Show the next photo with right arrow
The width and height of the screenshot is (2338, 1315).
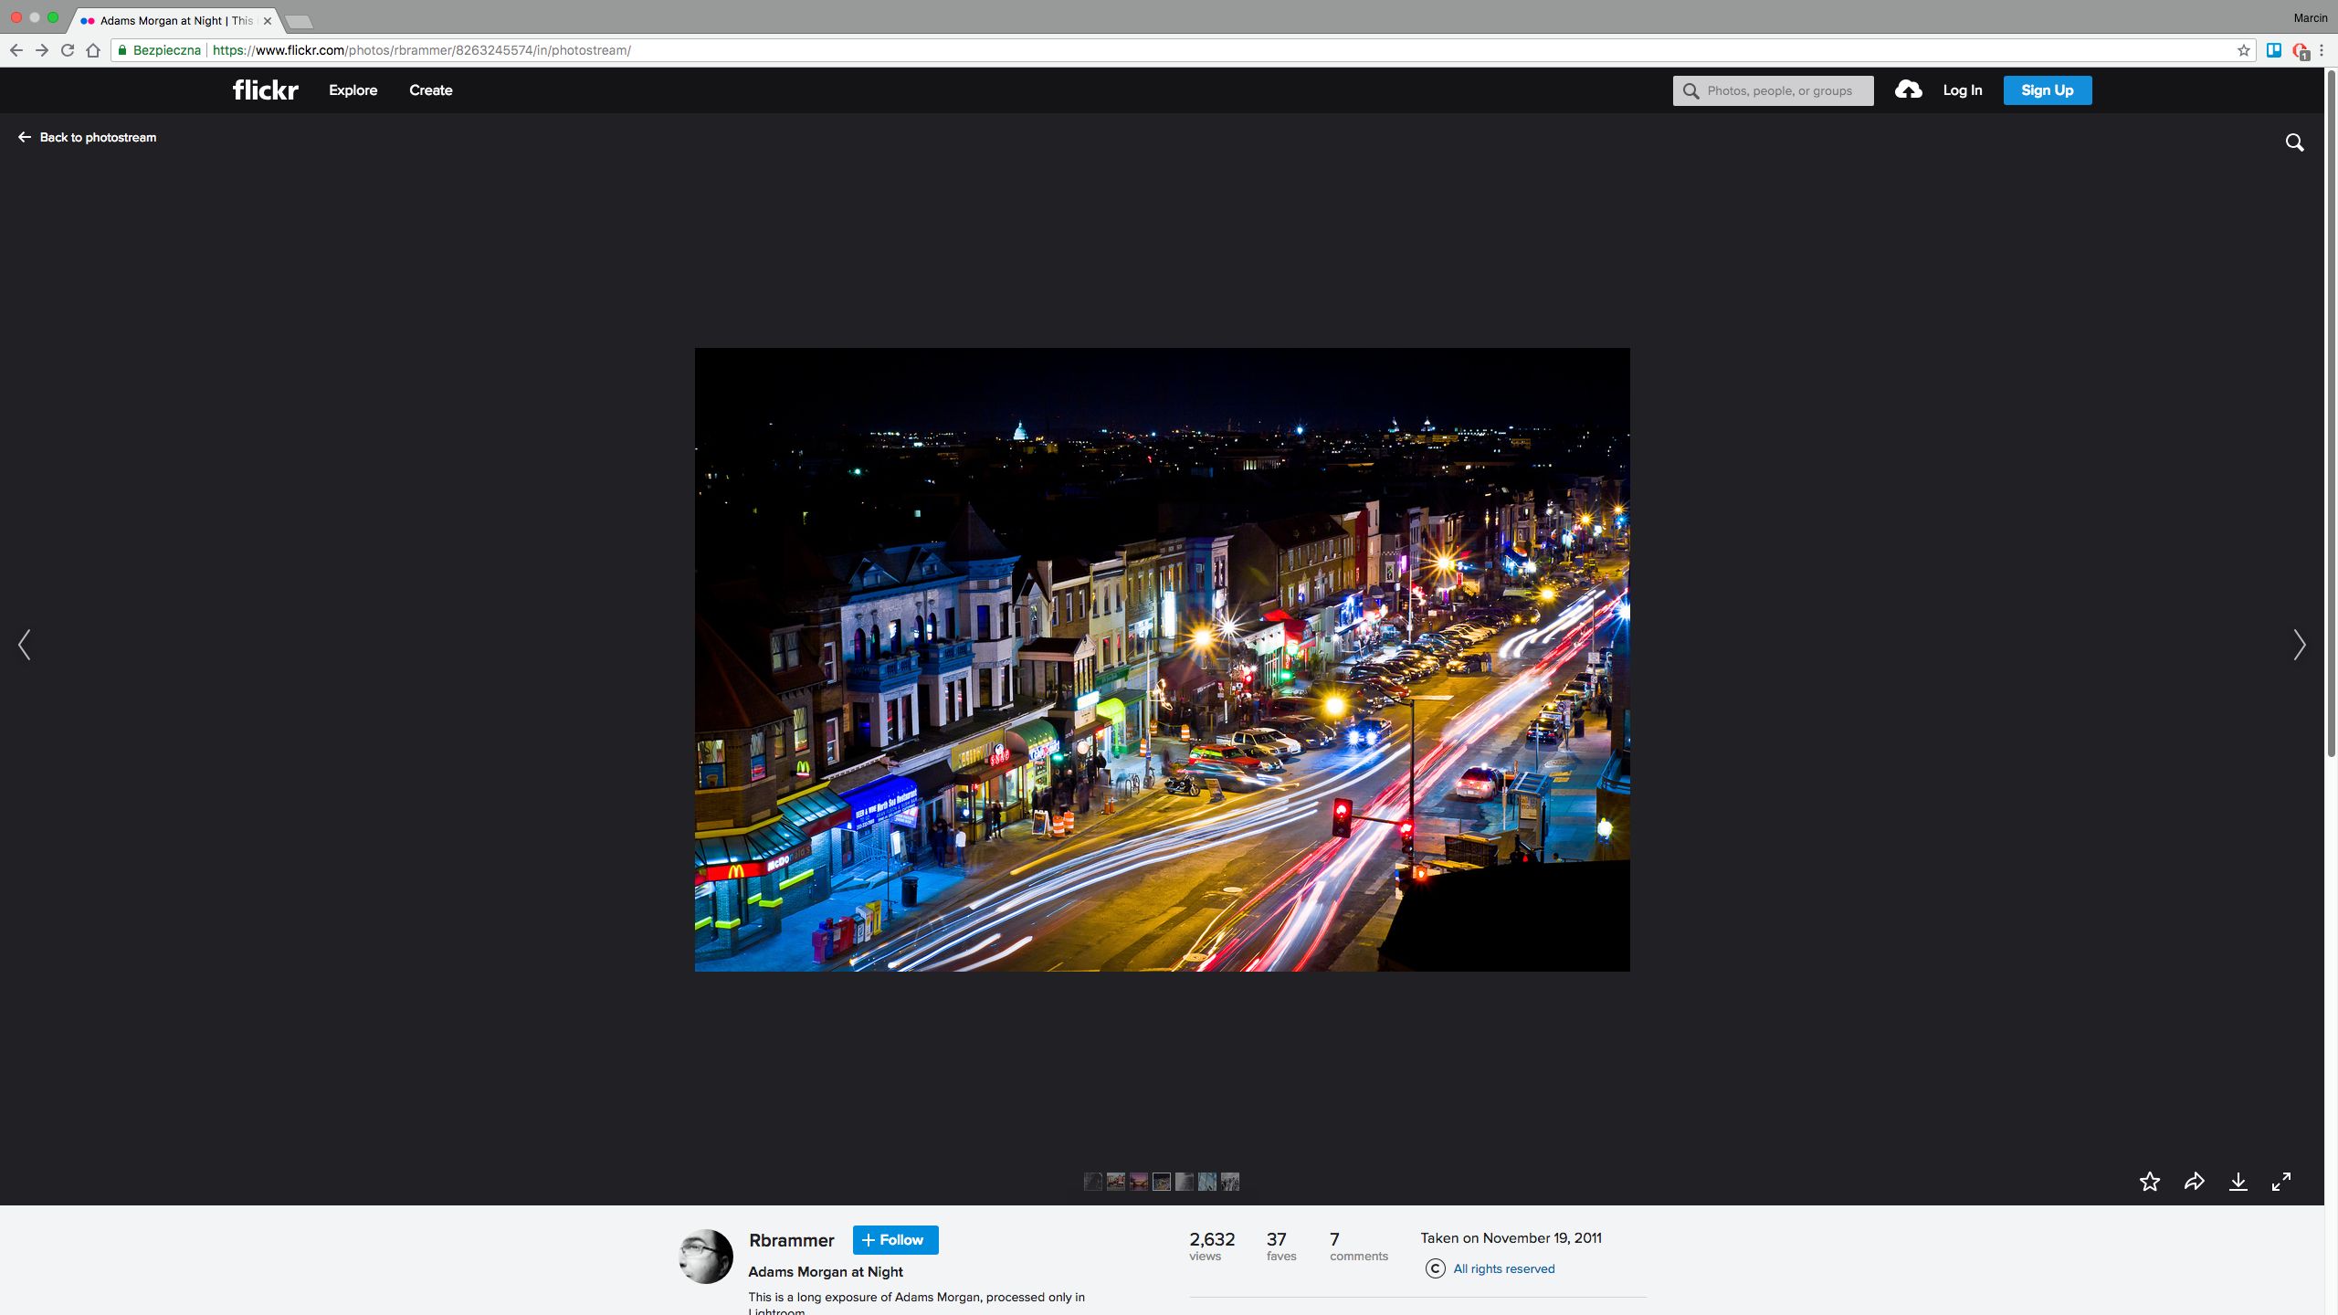click(2299, 645)
